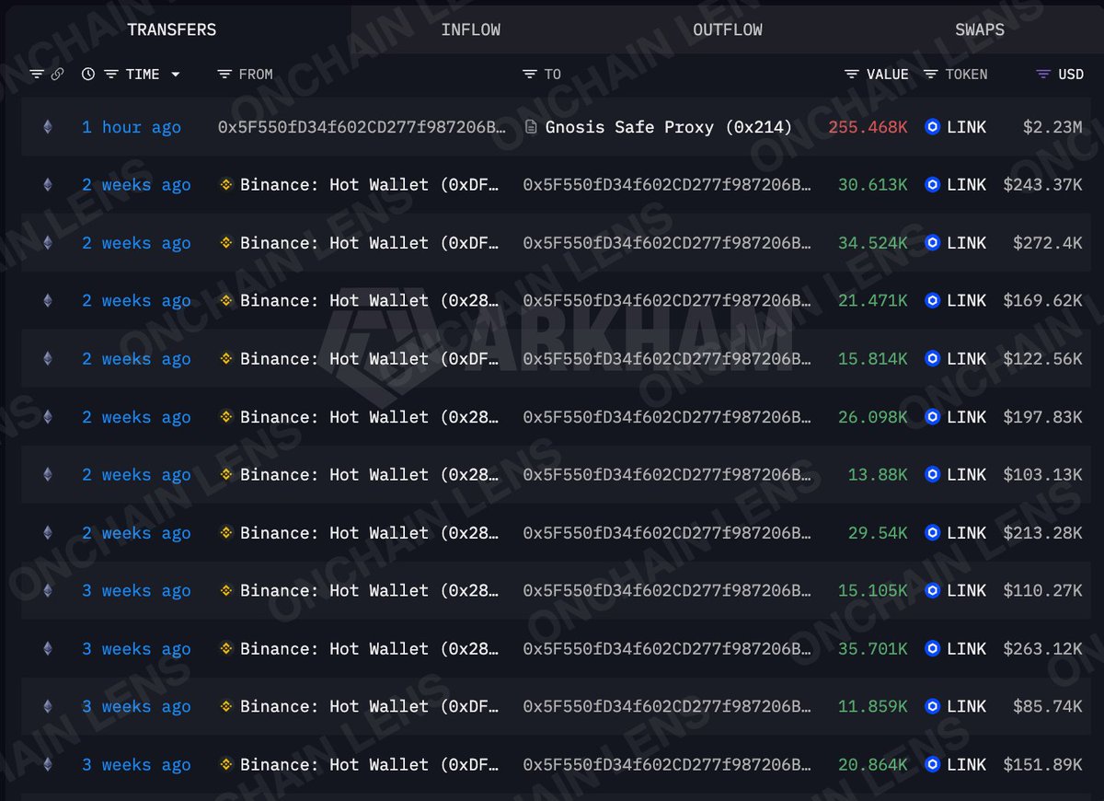Screen dimensions: 1104x801
Task: Click the clock icon beside TIME
Action: coord(88,75)
